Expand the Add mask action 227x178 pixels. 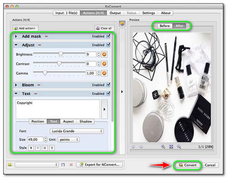[16, 36]
